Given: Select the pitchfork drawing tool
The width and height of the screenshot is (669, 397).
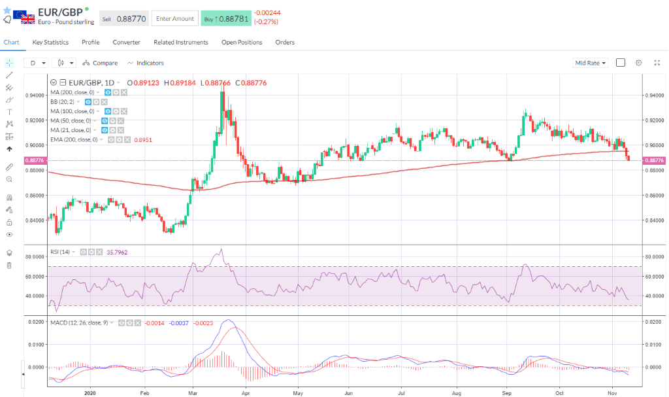Looking at the screenshot, I should click(9, 88).
